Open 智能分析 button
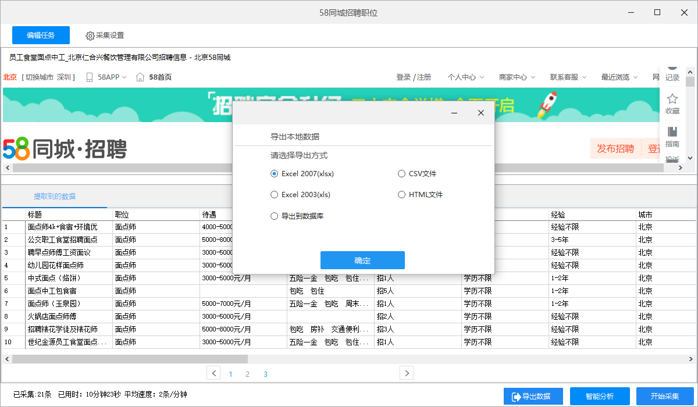The image size is (698, 407). point(599,396)
